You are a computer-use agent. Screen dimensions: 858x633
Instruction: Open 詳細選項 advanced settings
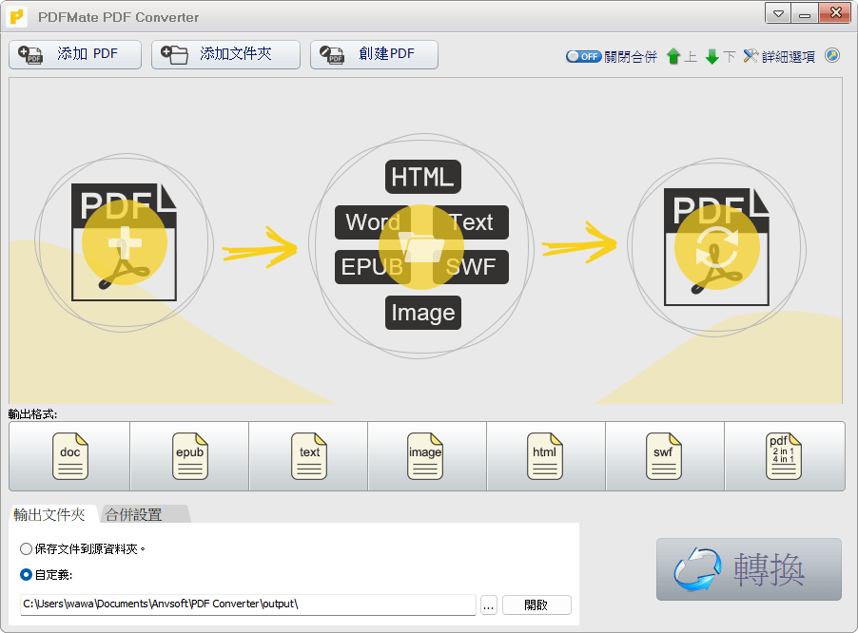779,56
